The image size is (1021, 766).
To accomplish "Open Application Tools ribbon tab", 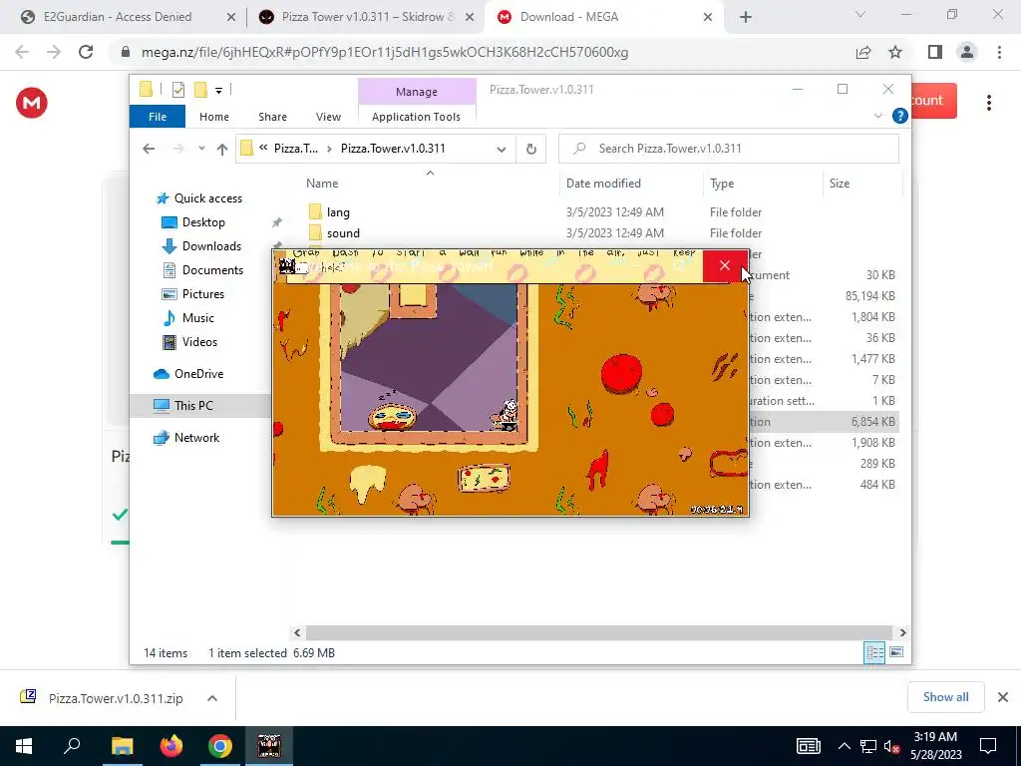I will coord(416,117).
